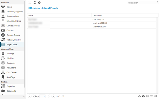Viewport: 160px width, 99px height.
Task: Sort by the Name column header
Action: tap(59, 15)
